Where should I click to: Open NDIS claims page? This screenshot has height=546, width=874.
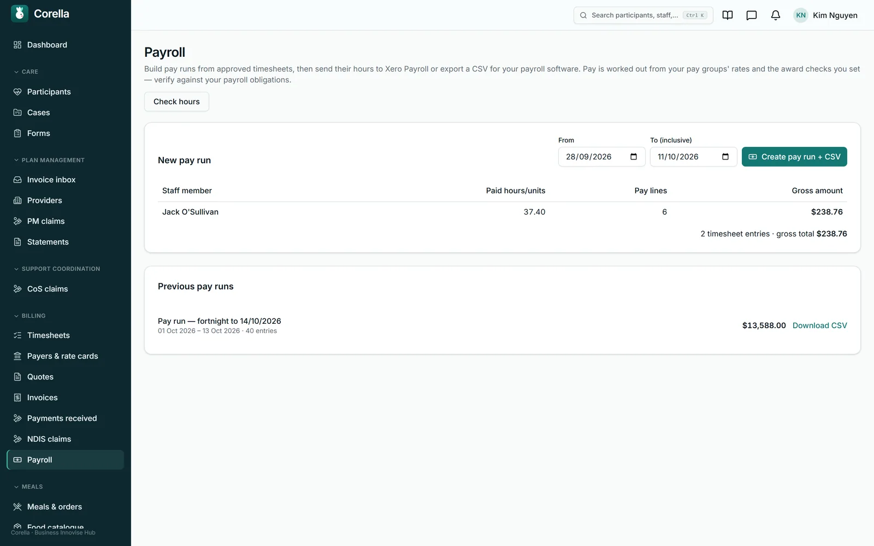point(66,439)
